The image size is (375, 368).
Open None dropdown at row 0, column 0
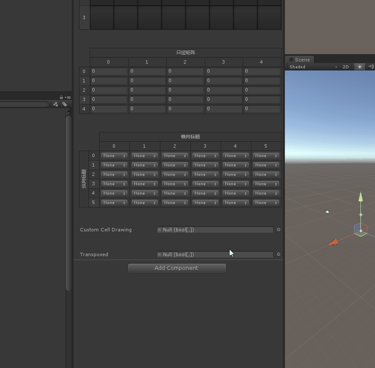pos(114,156)
